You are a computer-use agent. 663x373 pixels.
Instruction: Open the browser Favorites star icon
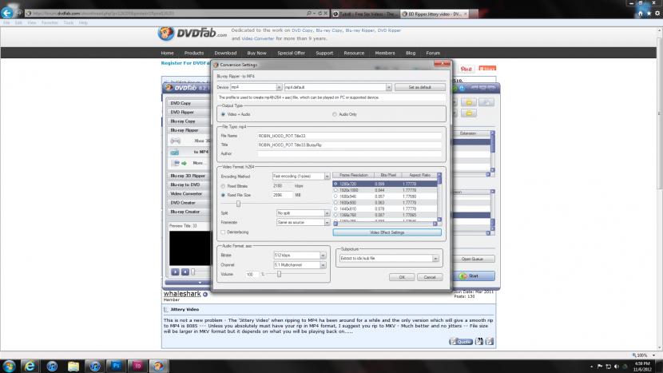649,14
